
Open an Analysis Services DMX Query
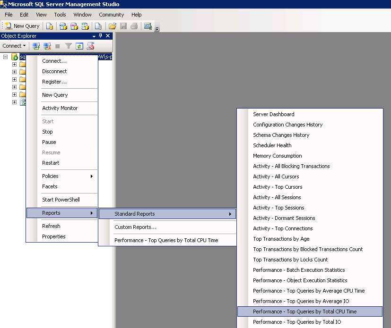[x=74, y=26]
